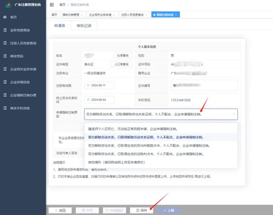Image resolution: width=273 pixels, height=215 pixels.
Task: Click 首页 in the breadcrumb
Action: pos(62,5)
